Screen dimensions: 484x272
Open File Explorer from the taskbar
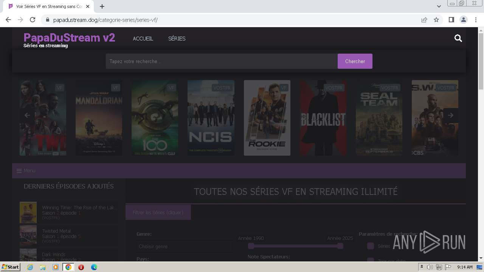(43, 267)
